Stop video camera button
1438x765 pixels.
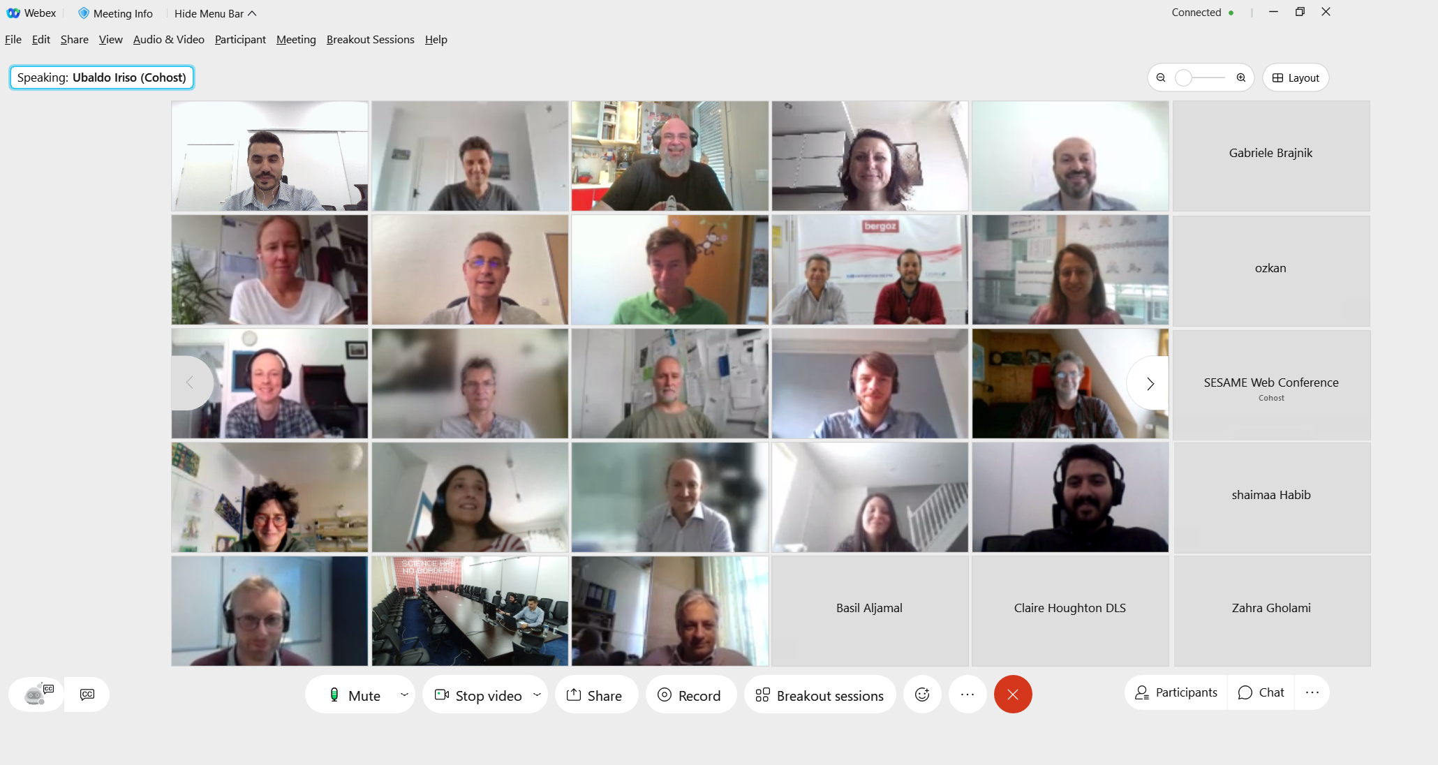[x=477, y=695]
